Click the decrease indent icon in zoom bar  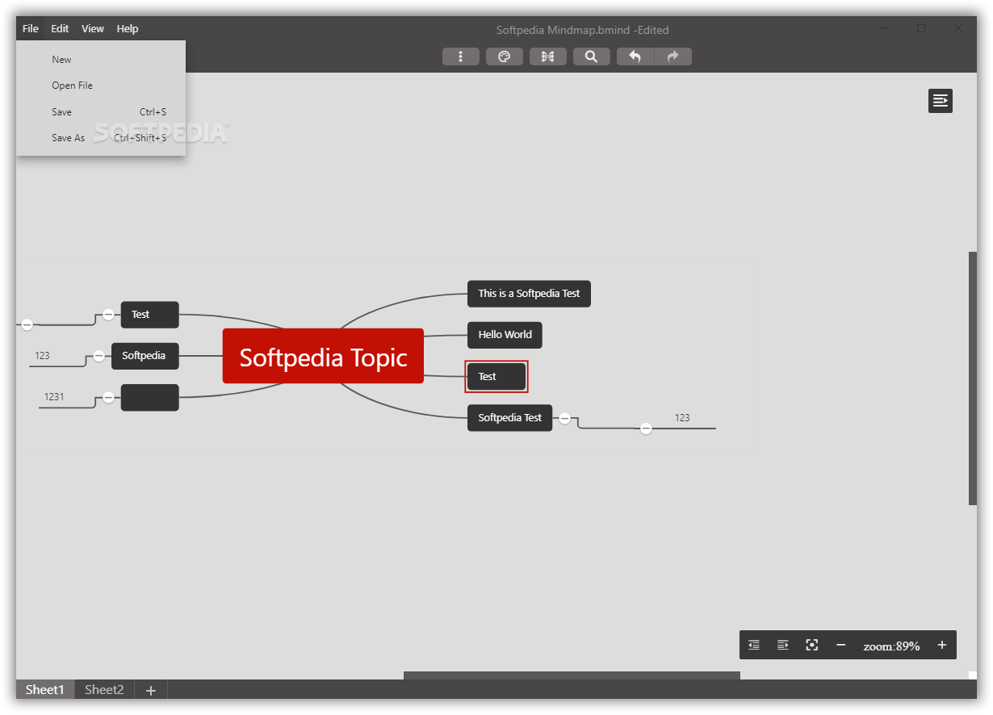click(754, 645)
